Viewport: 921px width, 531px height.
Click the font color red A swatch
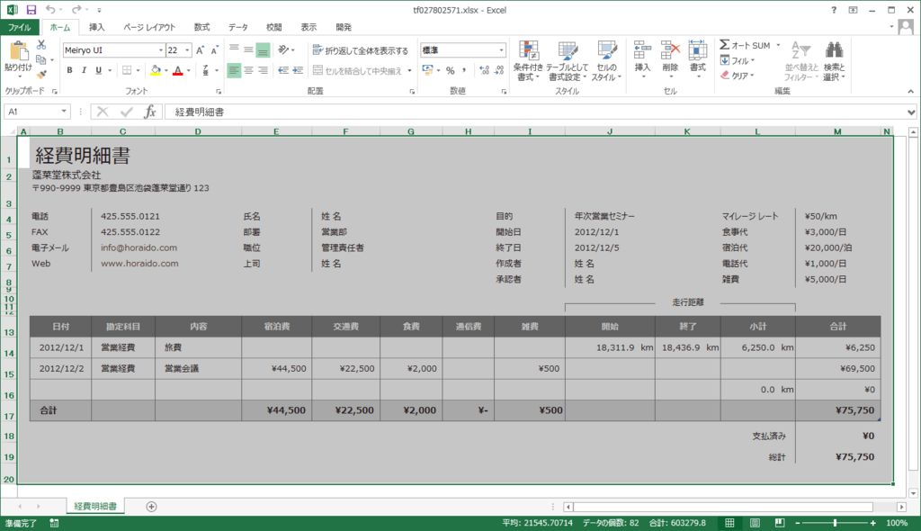tap(178, 70)
